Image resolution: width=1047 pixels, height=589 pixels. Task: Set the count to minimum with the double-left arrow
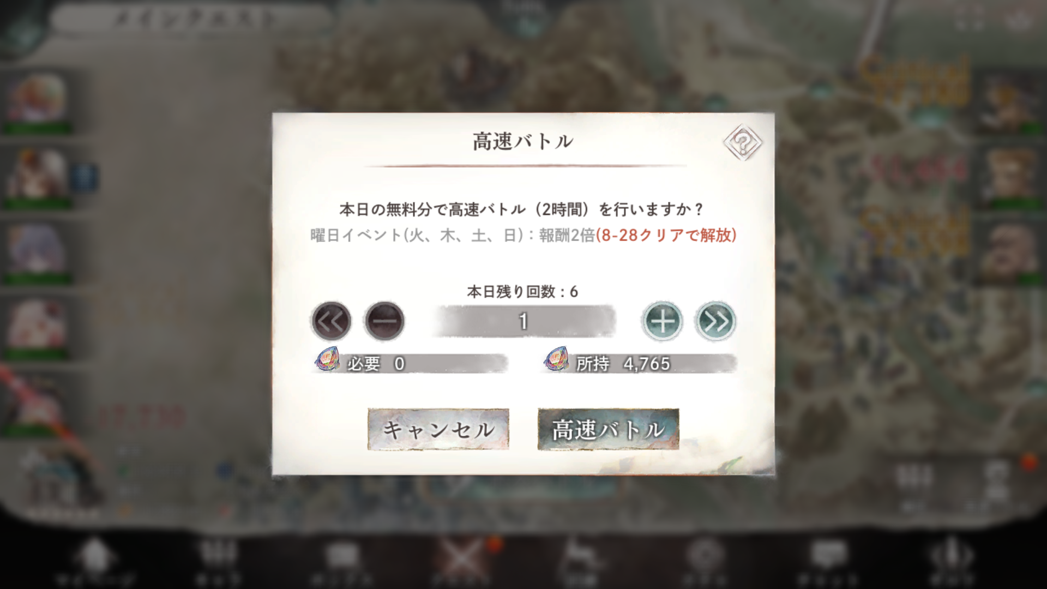pos(331,321)
